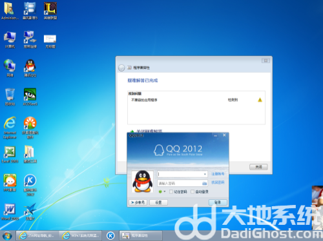Switch to the WIN7 Internet Explorer taskbar window
This screenshot has height=241, width=323.
(81, 236)
